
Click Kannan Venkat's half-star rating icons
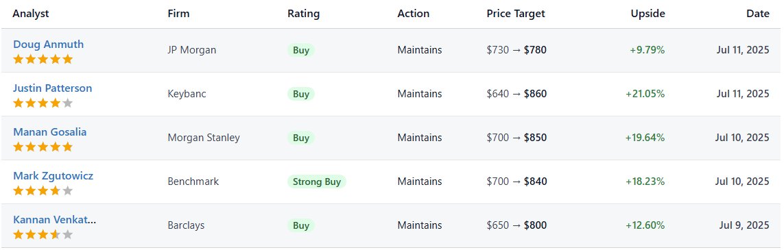point(43,235)
